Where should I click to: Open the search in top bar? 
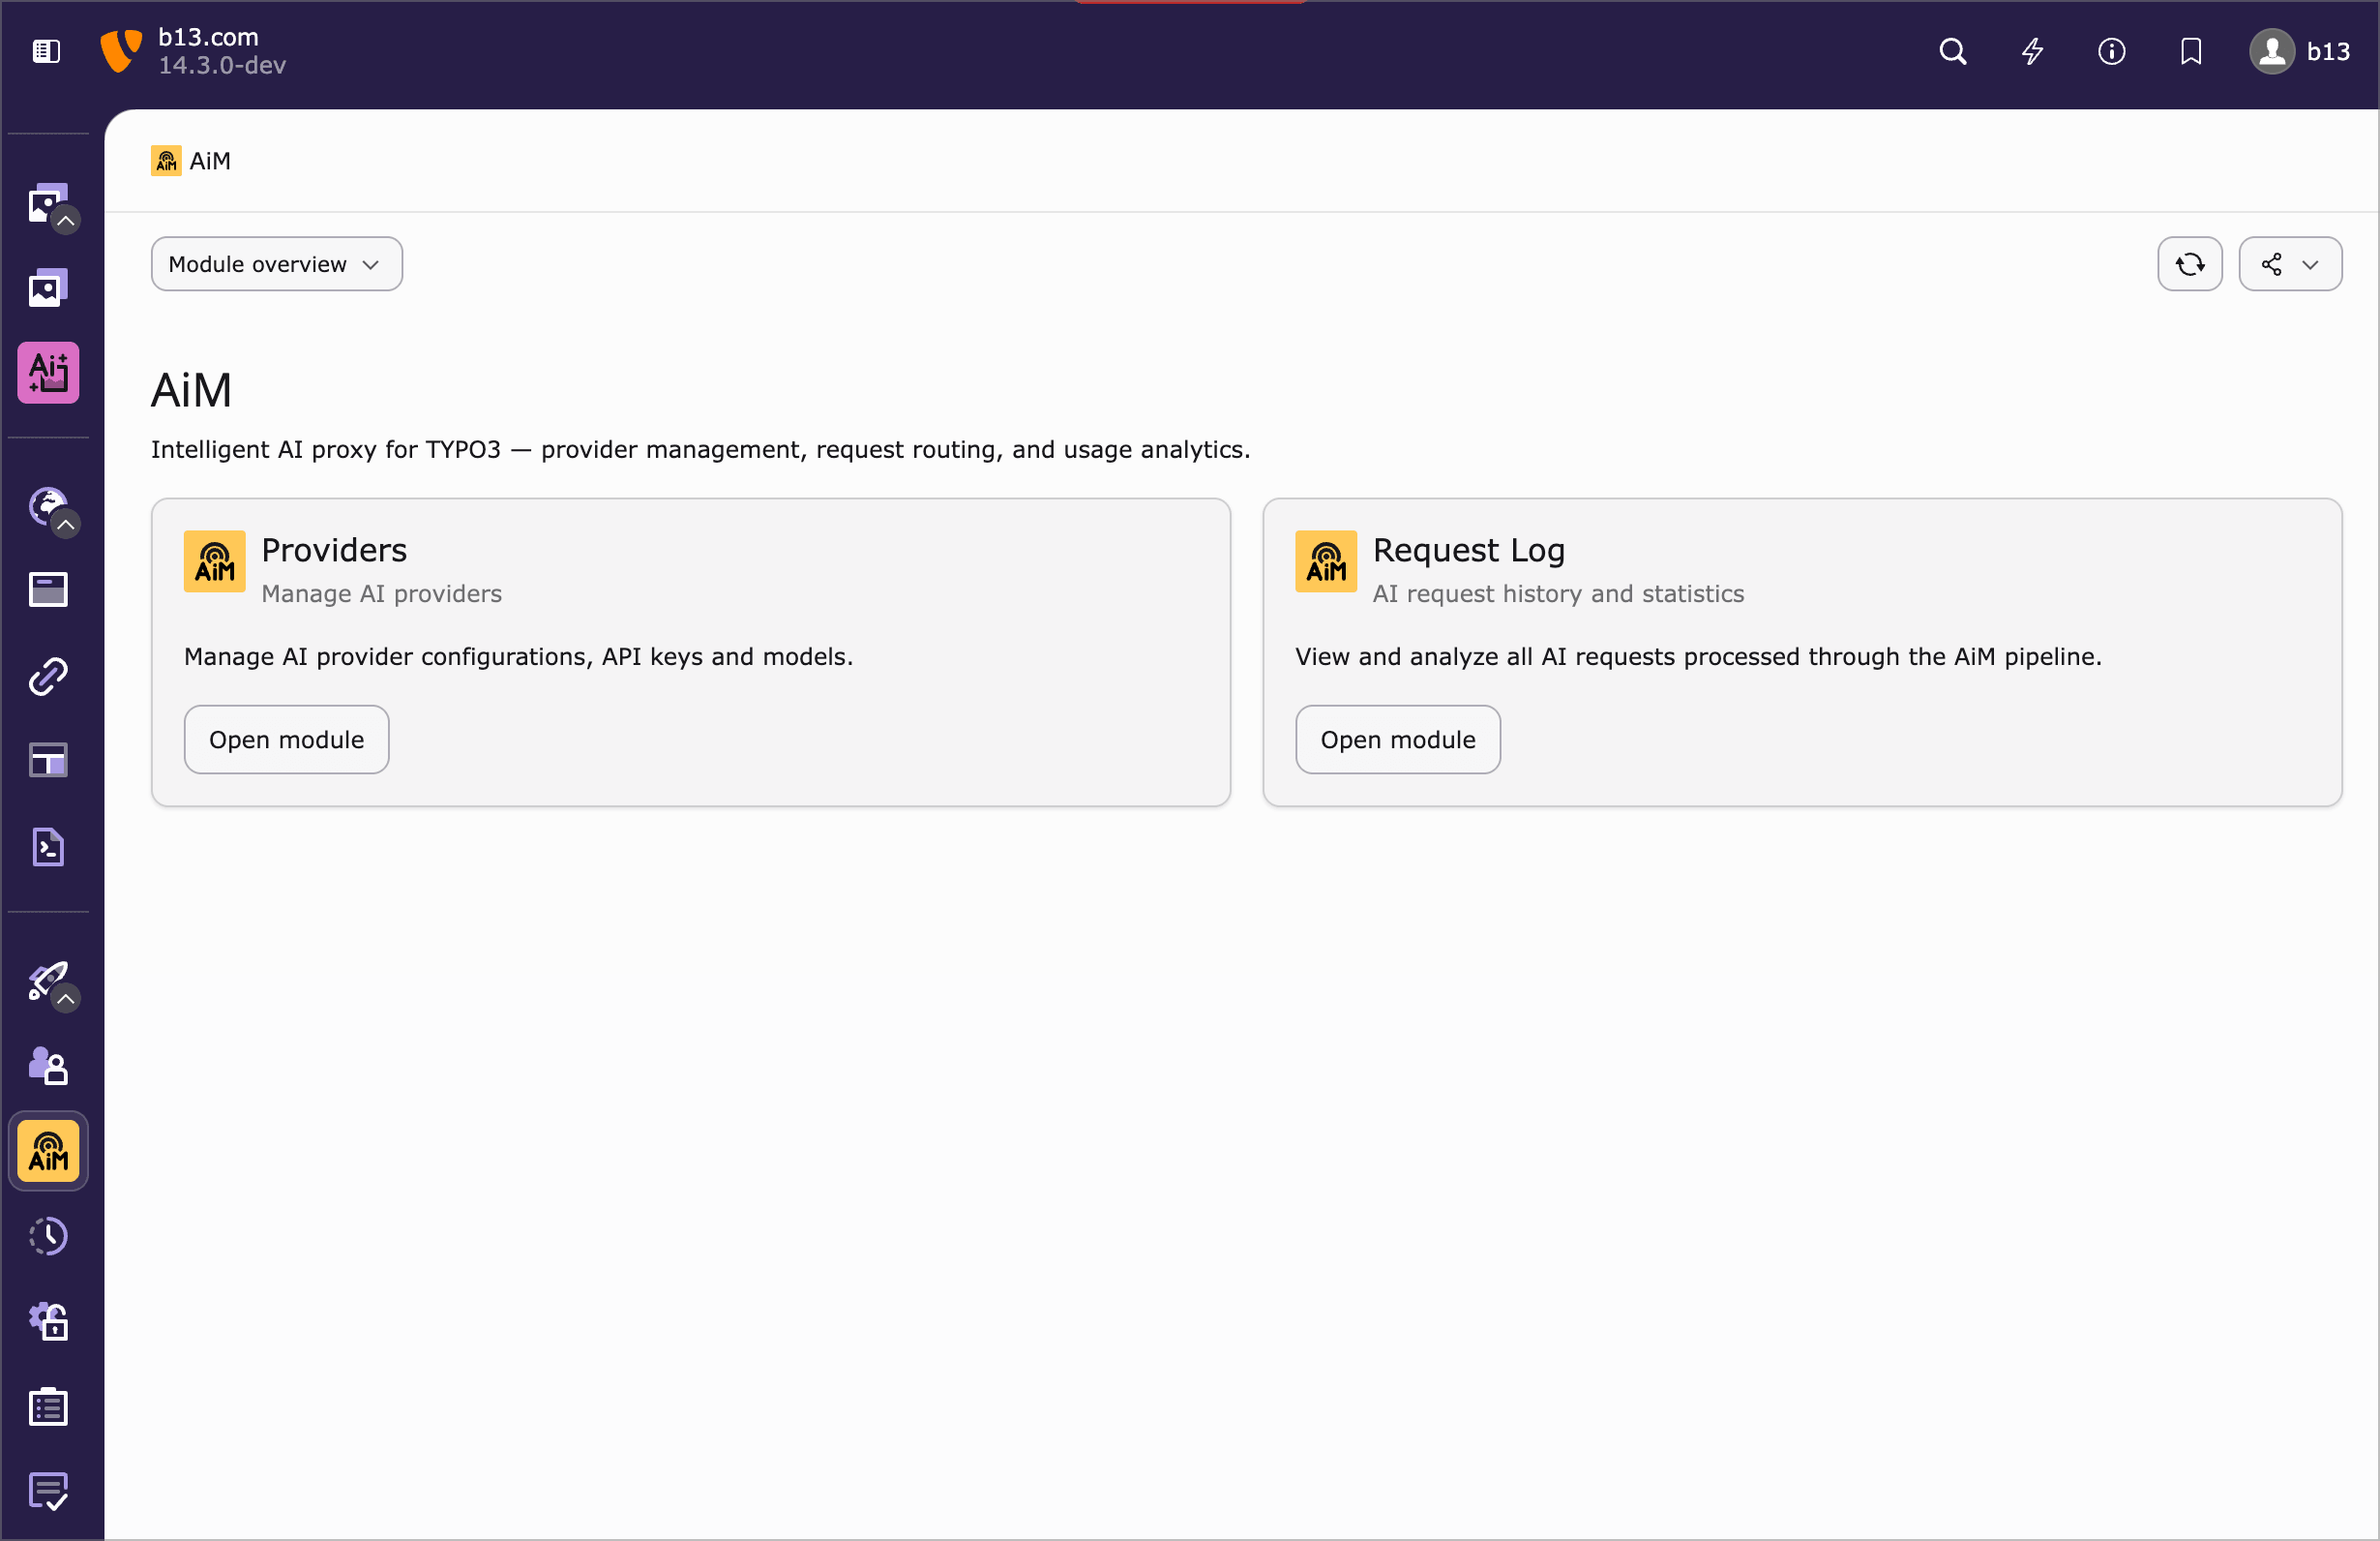[1952, 51]
